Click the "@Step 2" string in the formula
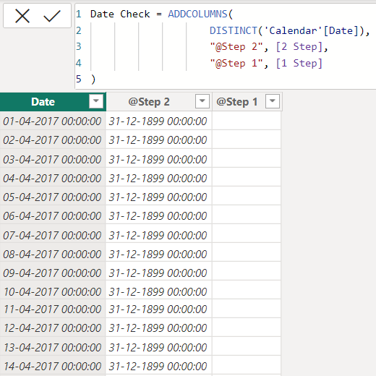The height and width of the screenshot is (376, 376). tap(236, 47)
